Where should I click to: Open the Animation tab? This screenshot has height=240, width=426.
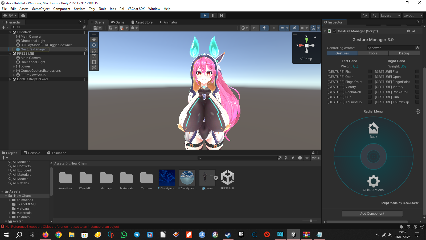tap(57, 153)
